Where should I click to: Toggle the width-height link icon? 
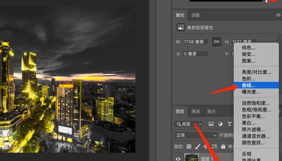(x=216, y=42)
